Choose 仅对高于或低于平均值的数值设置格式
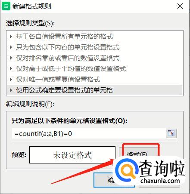The width and height of the screenshot is (190, 194). point(94,69)
